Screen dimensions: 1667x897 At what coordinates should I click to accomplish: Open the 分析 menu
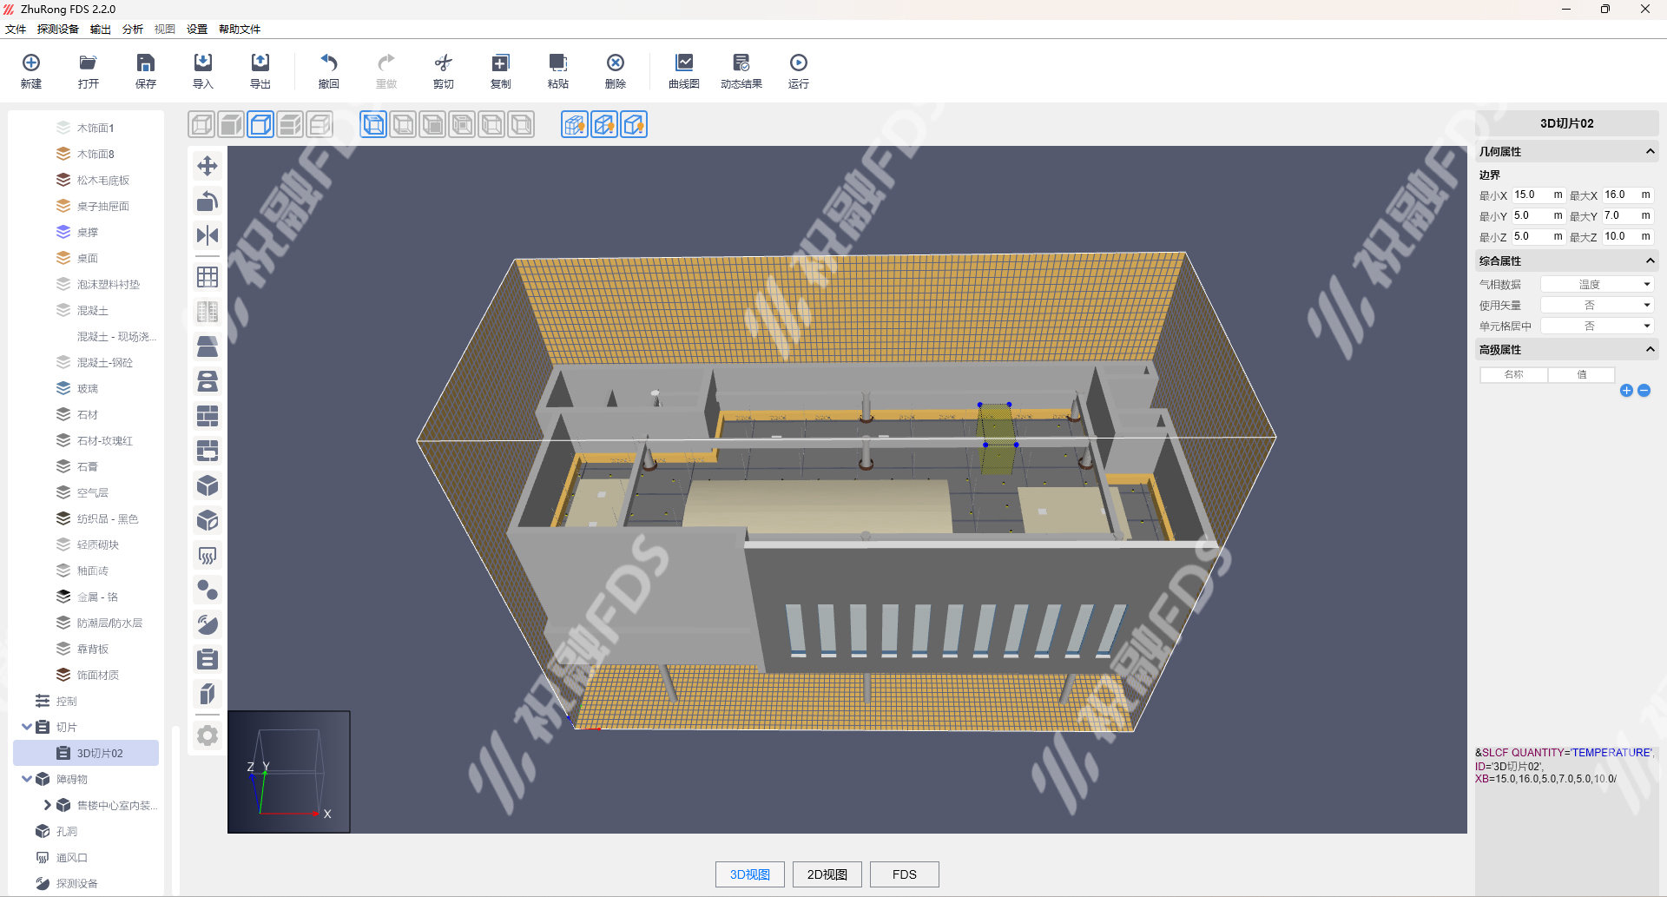click(x=133, y=29)
